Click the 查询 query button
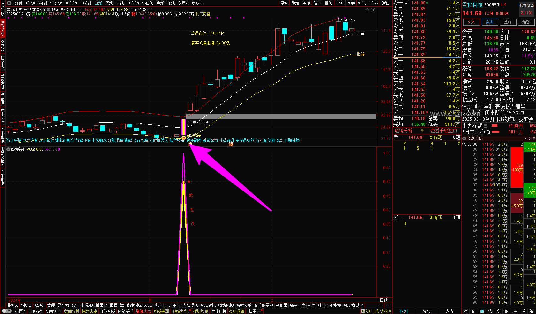The width and height of the screenshot is (536, 314). coord(508,22)
